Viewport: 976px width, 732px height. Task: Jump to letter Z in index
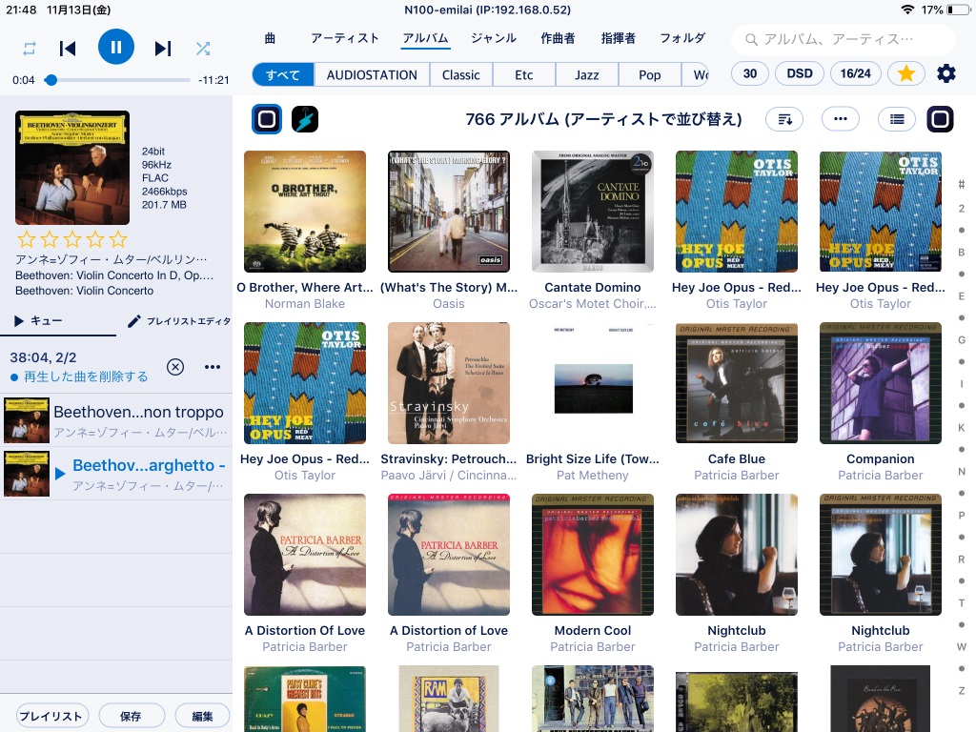pos(962,690)
